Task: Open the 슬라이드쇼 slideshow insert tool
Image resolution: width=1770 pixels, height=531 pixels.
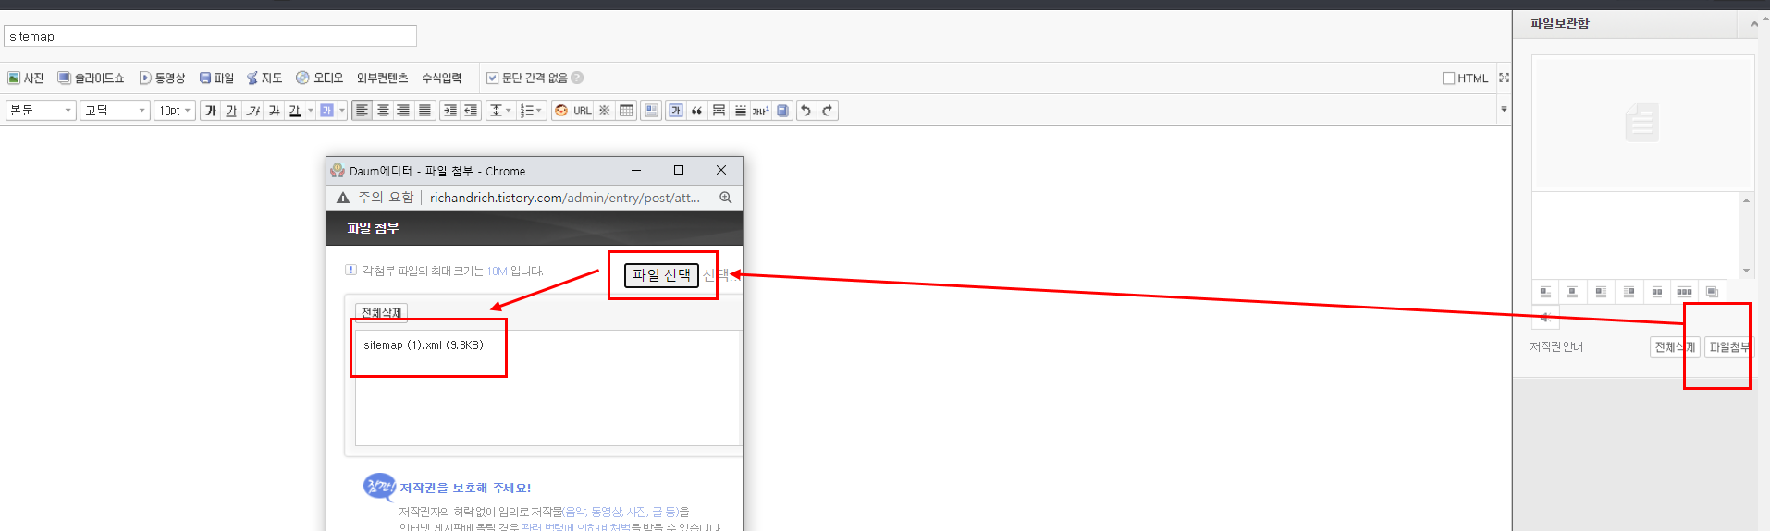Action: pyautogui.click(x=91, y=78)
